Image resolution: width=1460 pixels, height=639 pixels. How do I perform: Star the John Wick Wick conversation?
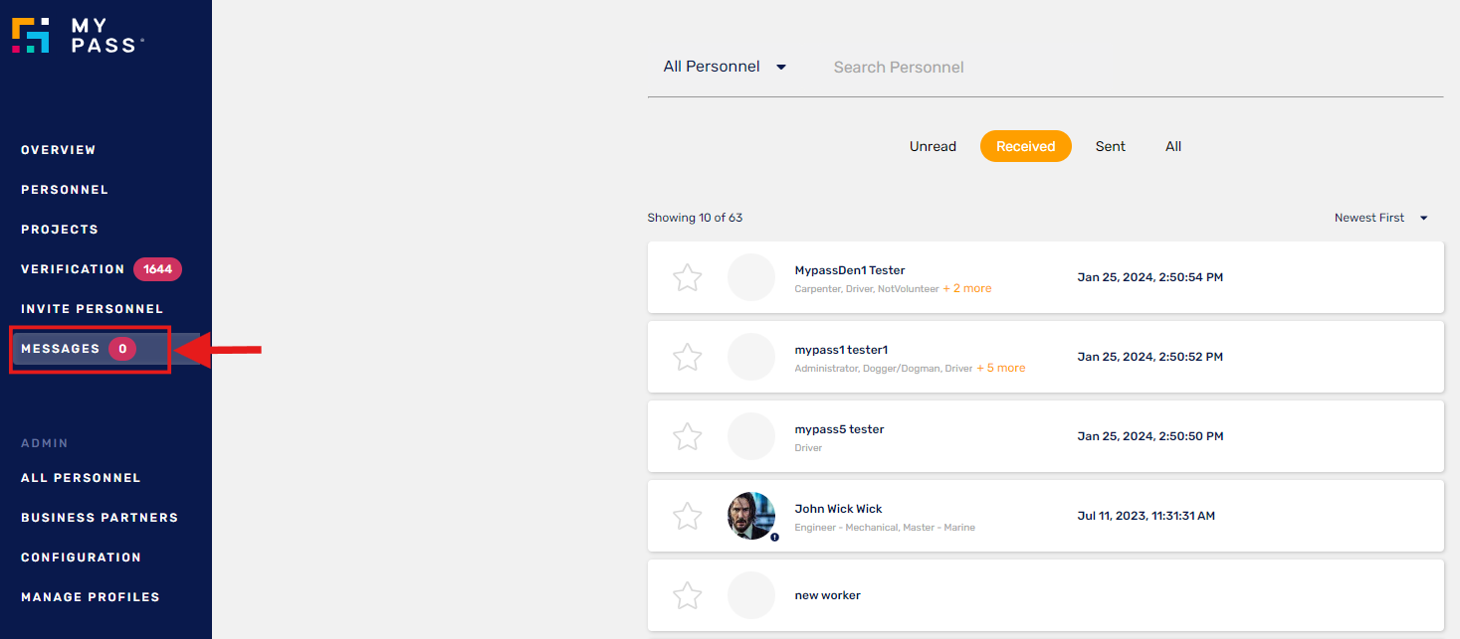(688, 516)
